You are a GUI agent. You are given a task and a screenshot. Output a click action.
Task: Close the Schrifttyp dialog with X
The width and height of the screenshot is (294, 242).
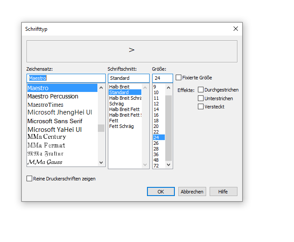[x=236, y=29]
